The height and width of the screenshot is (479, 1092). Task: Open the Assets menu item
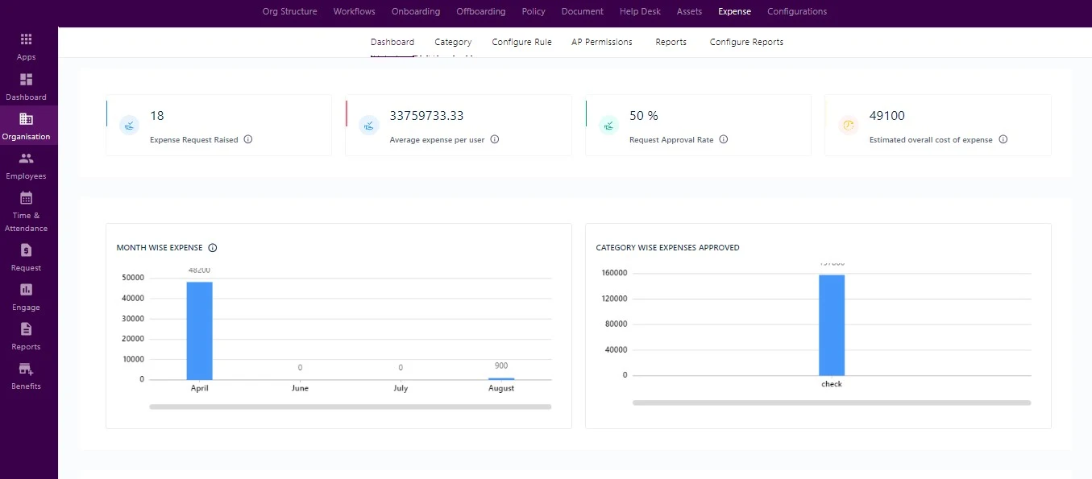tap(689, 11)
